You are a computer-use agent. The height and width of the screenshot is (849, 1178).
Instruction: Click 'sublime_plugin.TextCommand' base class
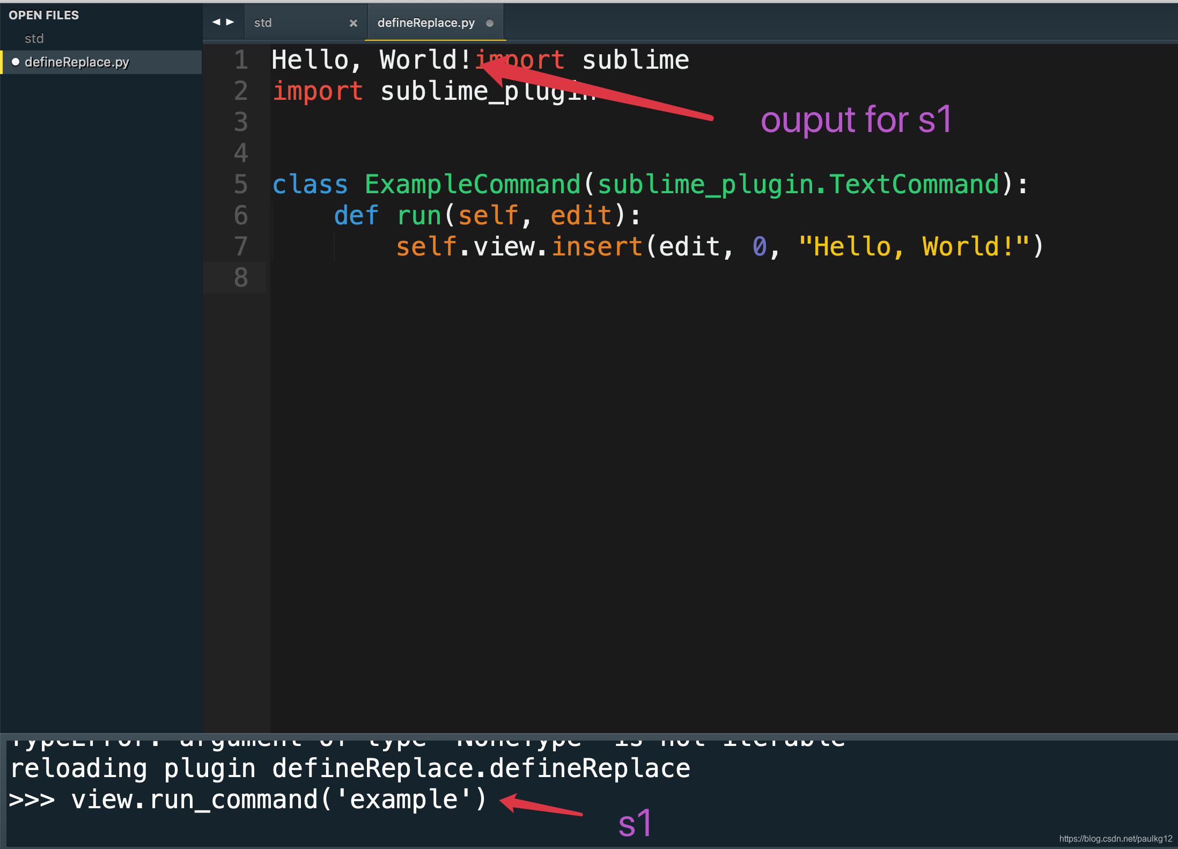[798, 185]
